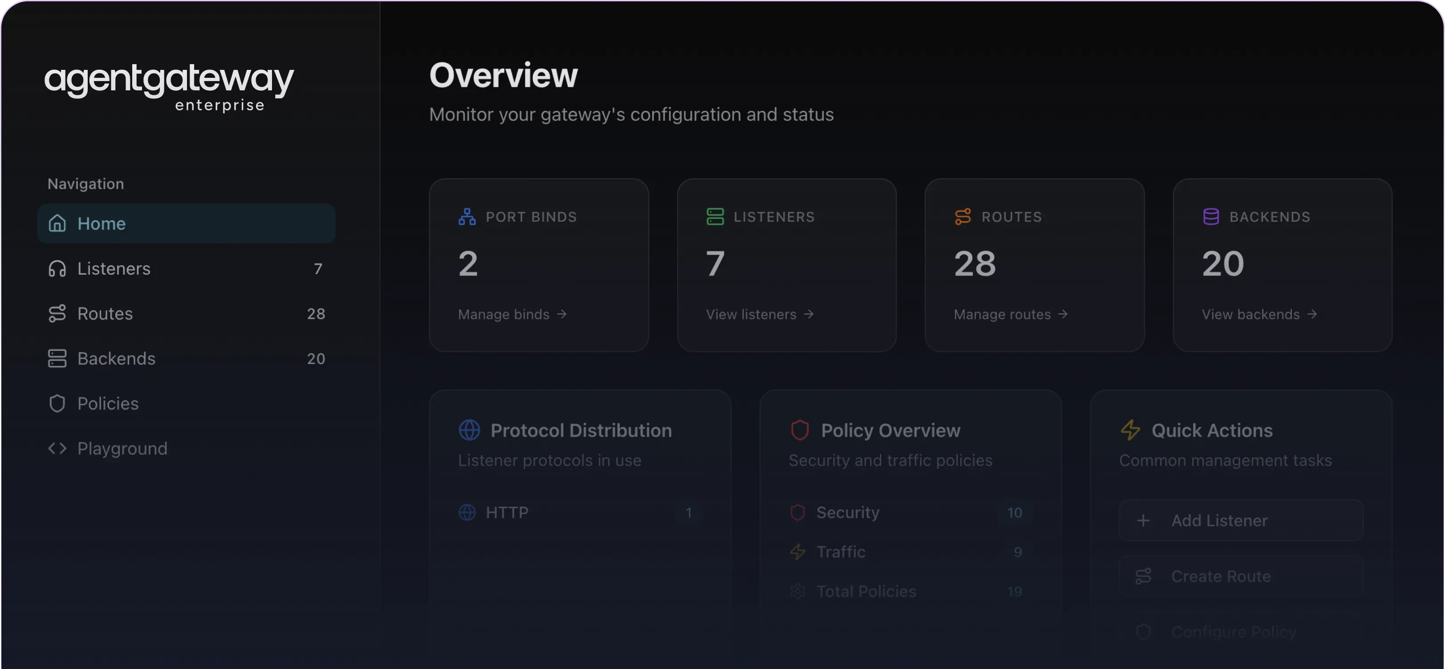The height and width of the screenshot is (669, 1445).
Task: Click the Home icon in the sidebar
Action: [57, 223]
